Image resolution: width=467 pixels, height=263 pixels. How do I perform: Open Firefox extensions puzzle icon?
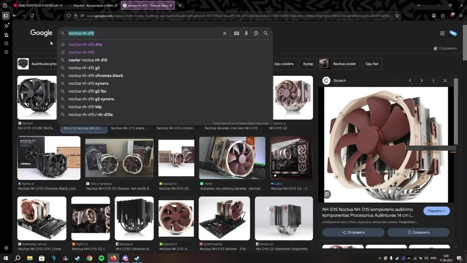(443, 16)
